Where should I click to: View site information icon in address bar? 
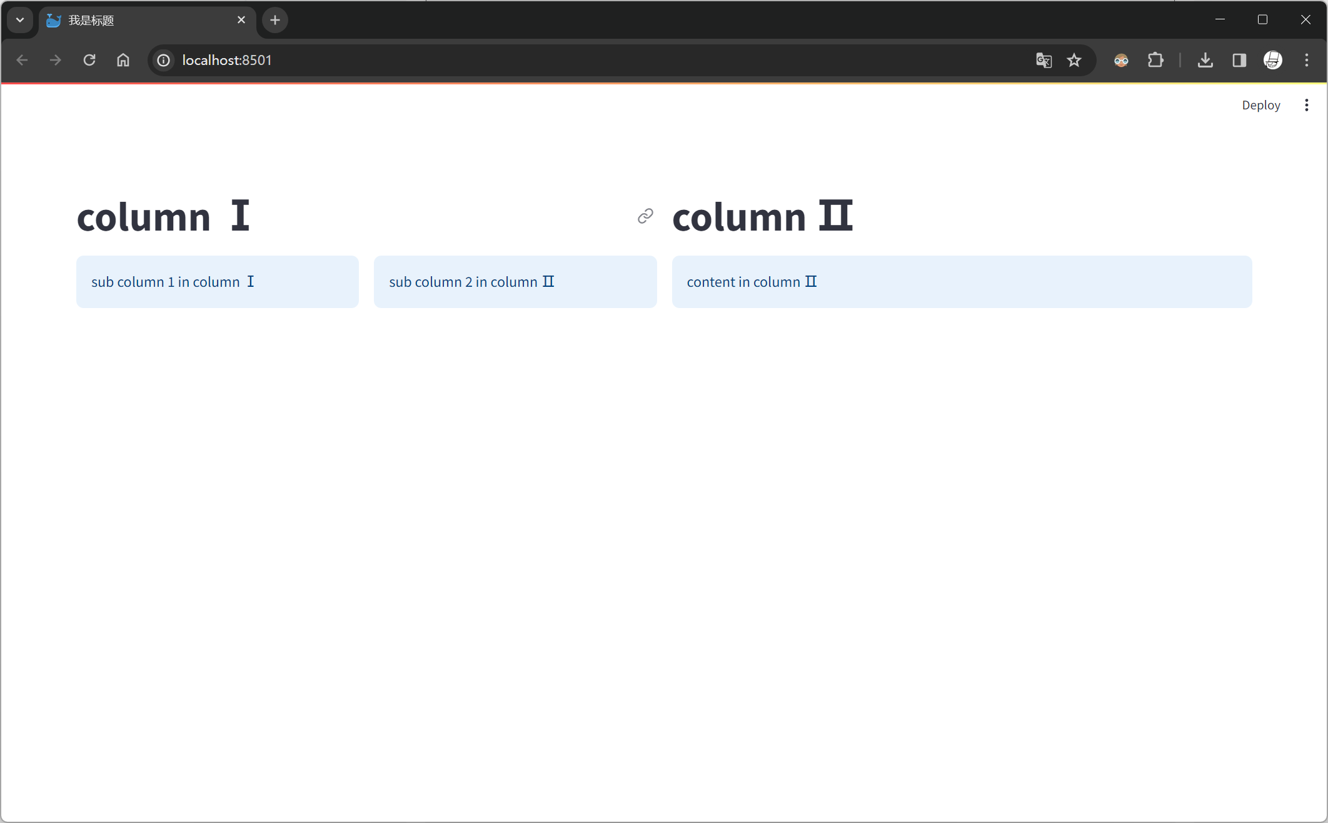click(x=163, y=60)
